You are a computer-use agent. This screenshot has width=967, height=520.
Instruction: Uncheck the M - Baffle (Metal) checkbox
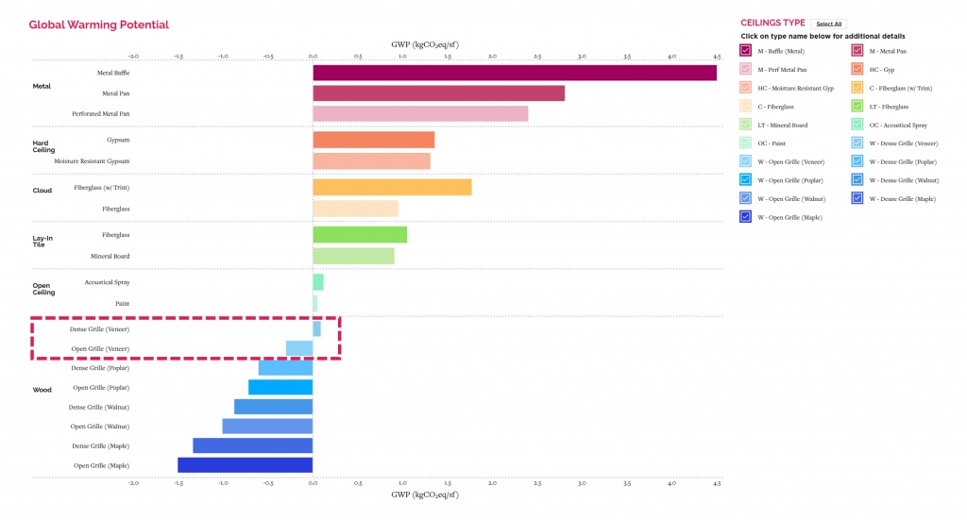coord(746,51)
